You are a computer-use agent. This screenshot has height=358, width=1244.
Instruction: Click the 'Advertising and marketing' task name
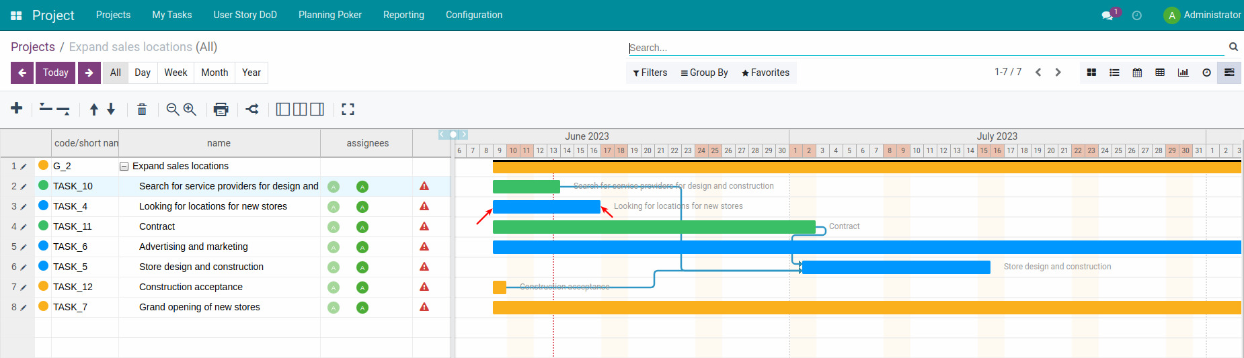(194, 247)
